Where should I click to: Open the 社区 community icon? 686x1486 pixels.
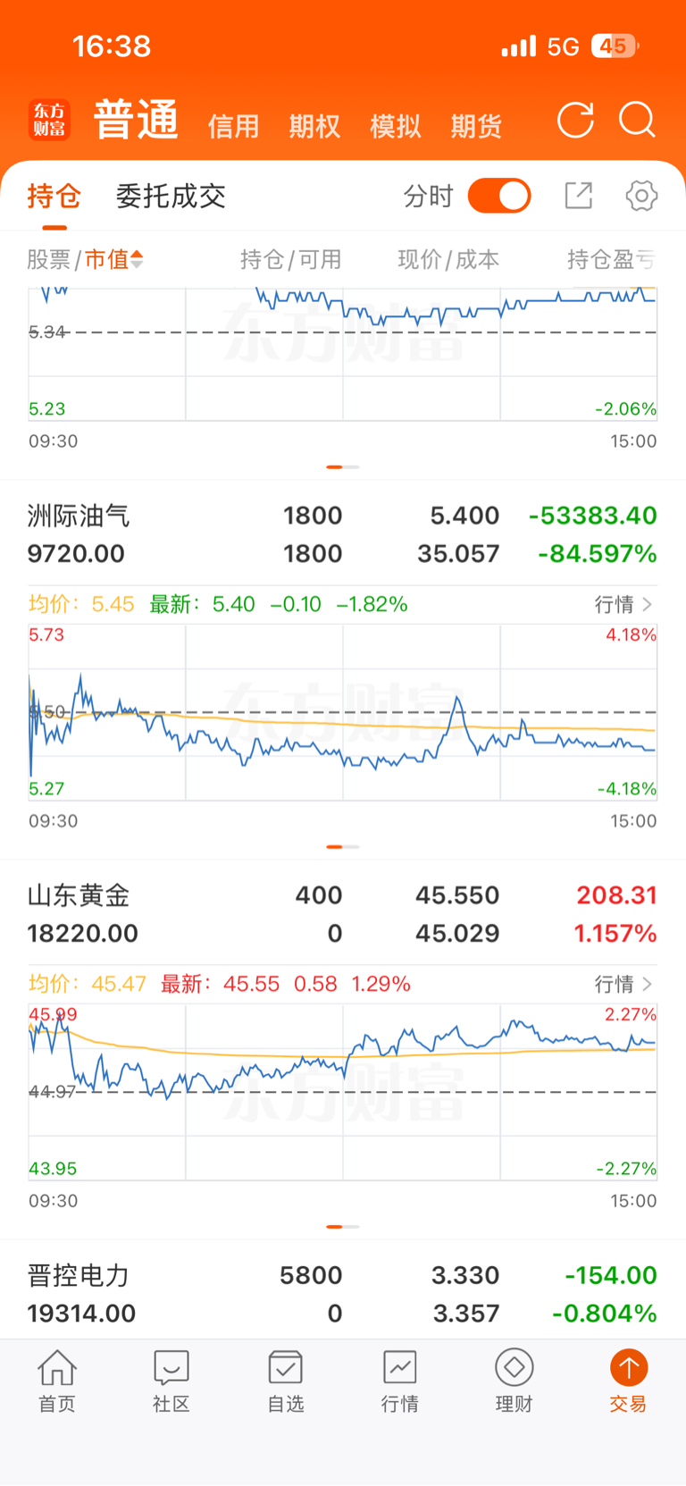point(171,1381)
